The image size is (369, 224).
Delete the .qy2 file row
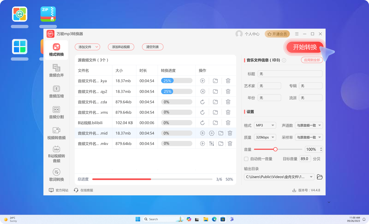(x=228, y=91)
